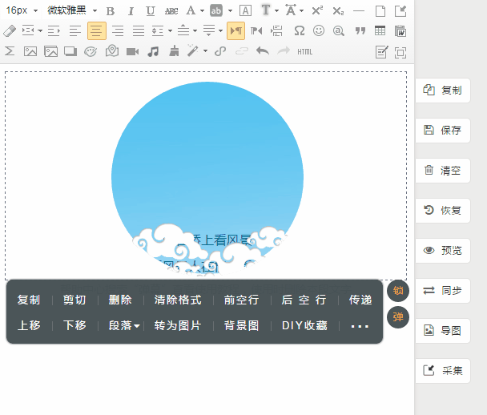Click the 预览 preview button
The width and height of the screenshot is (487, 415).
coord(443,251)
